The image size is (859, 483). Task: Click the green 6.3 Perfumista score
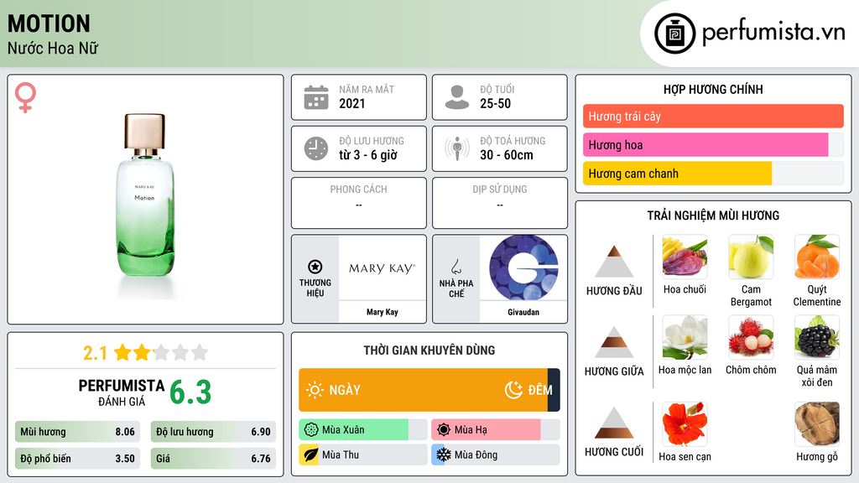pos(190,392)
